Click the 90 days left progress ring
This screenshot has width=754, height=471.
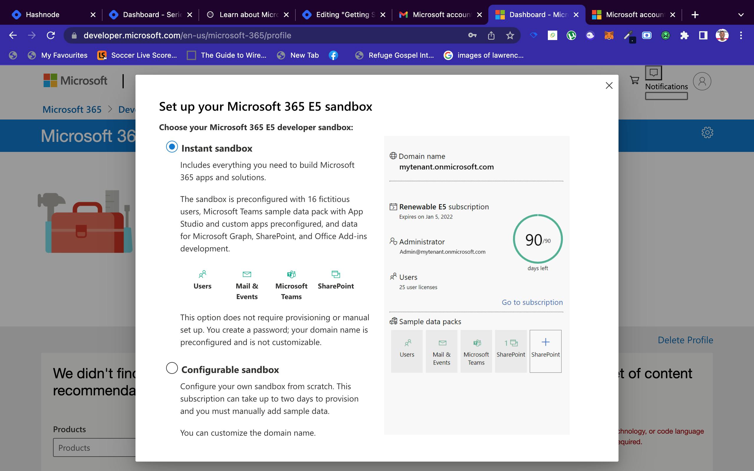tap(538, 239)
